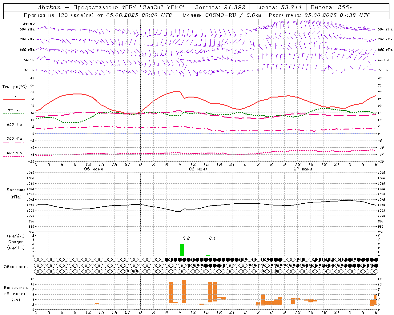Screen dimensions: 394x315
Task: Click the "06 июня" date label
Action: tap(198, 169)
